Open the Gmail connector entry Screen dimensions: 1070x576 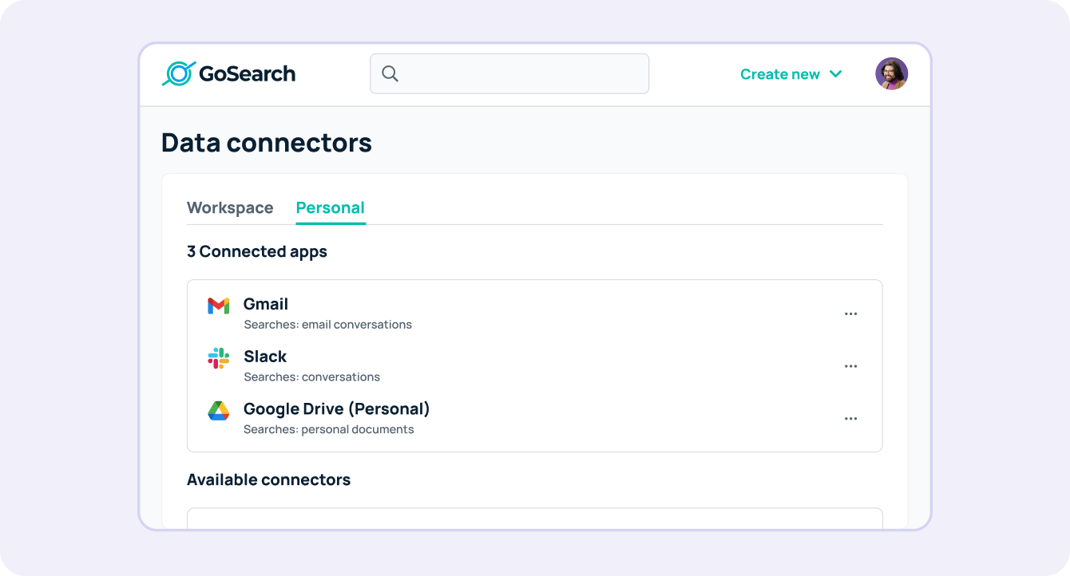265,304
